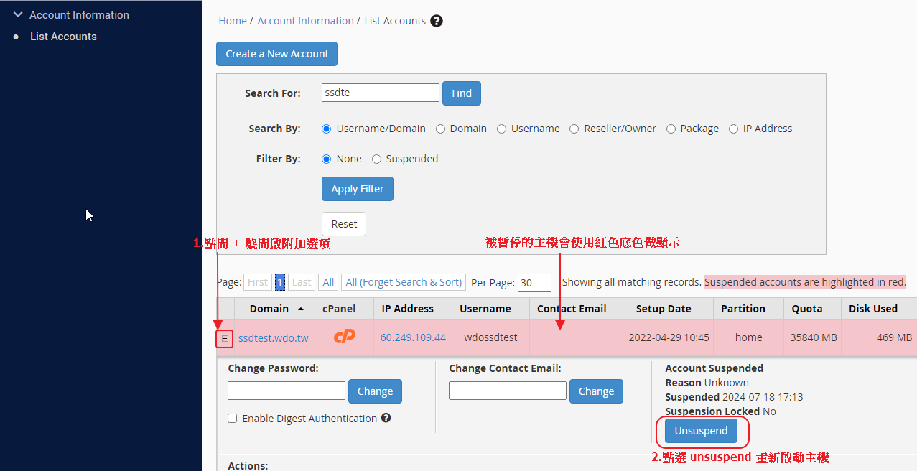Click All (Forget Search & Sort) pager button

pyautogui.click(x=404, y=282)
